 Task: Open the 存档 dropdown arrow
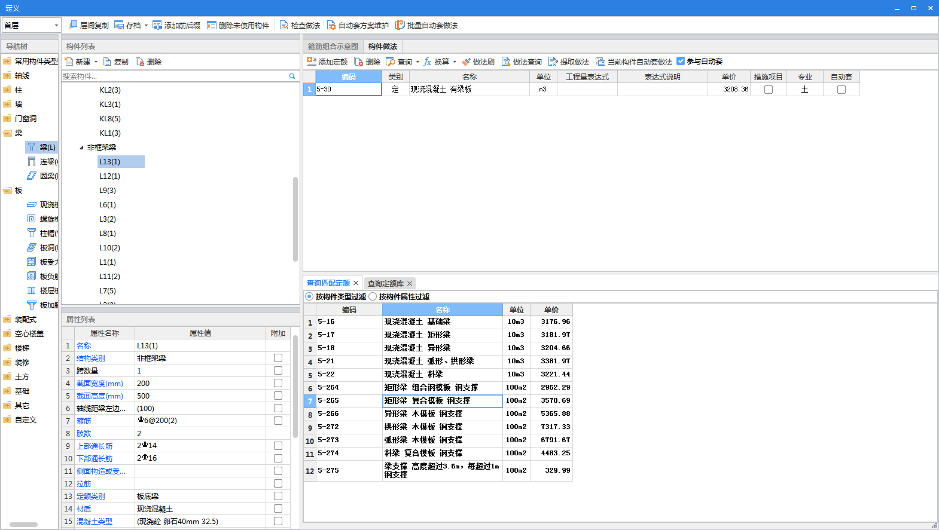pyautogui.click(x=146, y=26)
